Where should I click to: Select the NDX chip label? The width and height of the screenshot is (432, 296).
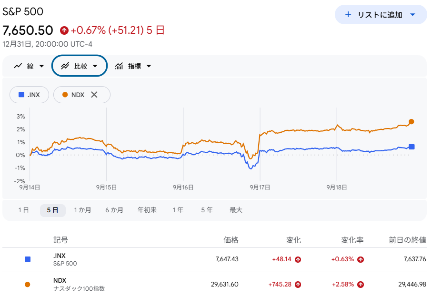78,95
